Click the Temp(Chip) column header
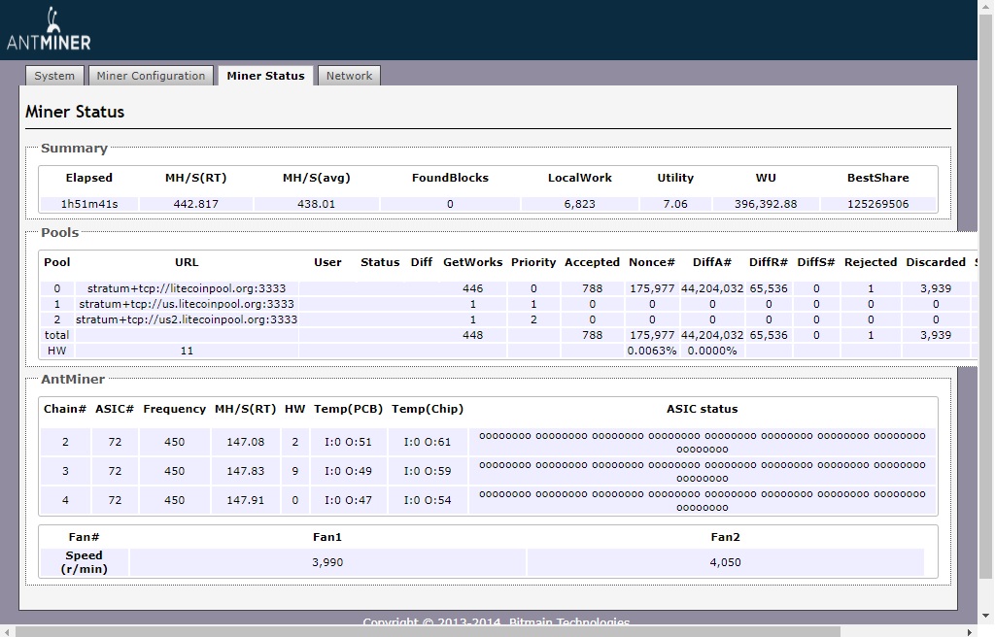This screenshot has height=637, width=995. click(x=428, y=409)
